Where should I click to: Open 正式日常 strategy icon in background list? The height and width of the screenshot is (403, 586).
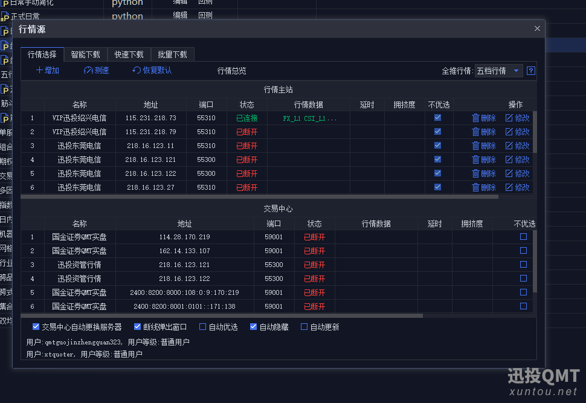pos(5,17)
